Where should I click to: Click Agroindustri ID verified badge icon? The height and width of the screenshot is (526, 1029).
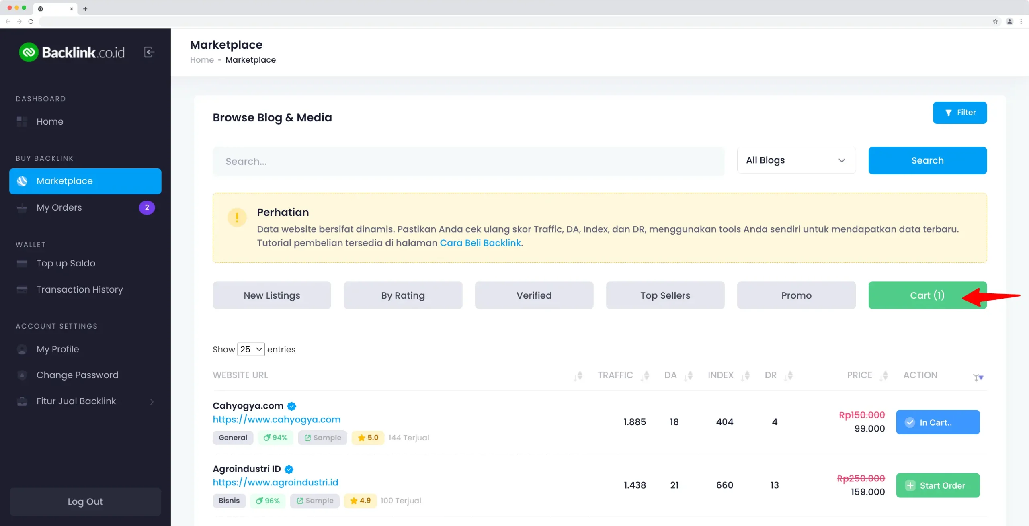[289, 469]
